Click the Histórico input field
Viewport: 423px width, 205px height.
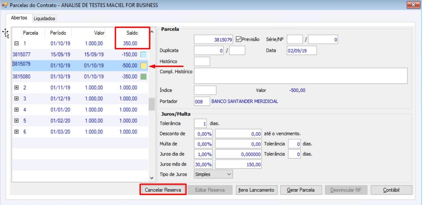point(202,62)
